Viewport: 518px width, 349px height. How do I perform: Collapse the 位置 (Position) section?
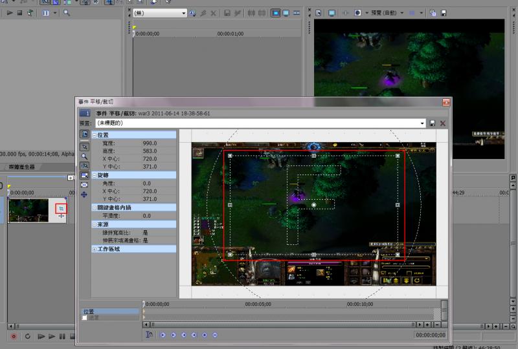coord(95,135)
